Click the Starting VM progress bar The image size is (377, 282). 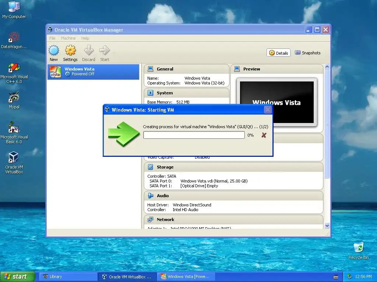pos(194,135)
